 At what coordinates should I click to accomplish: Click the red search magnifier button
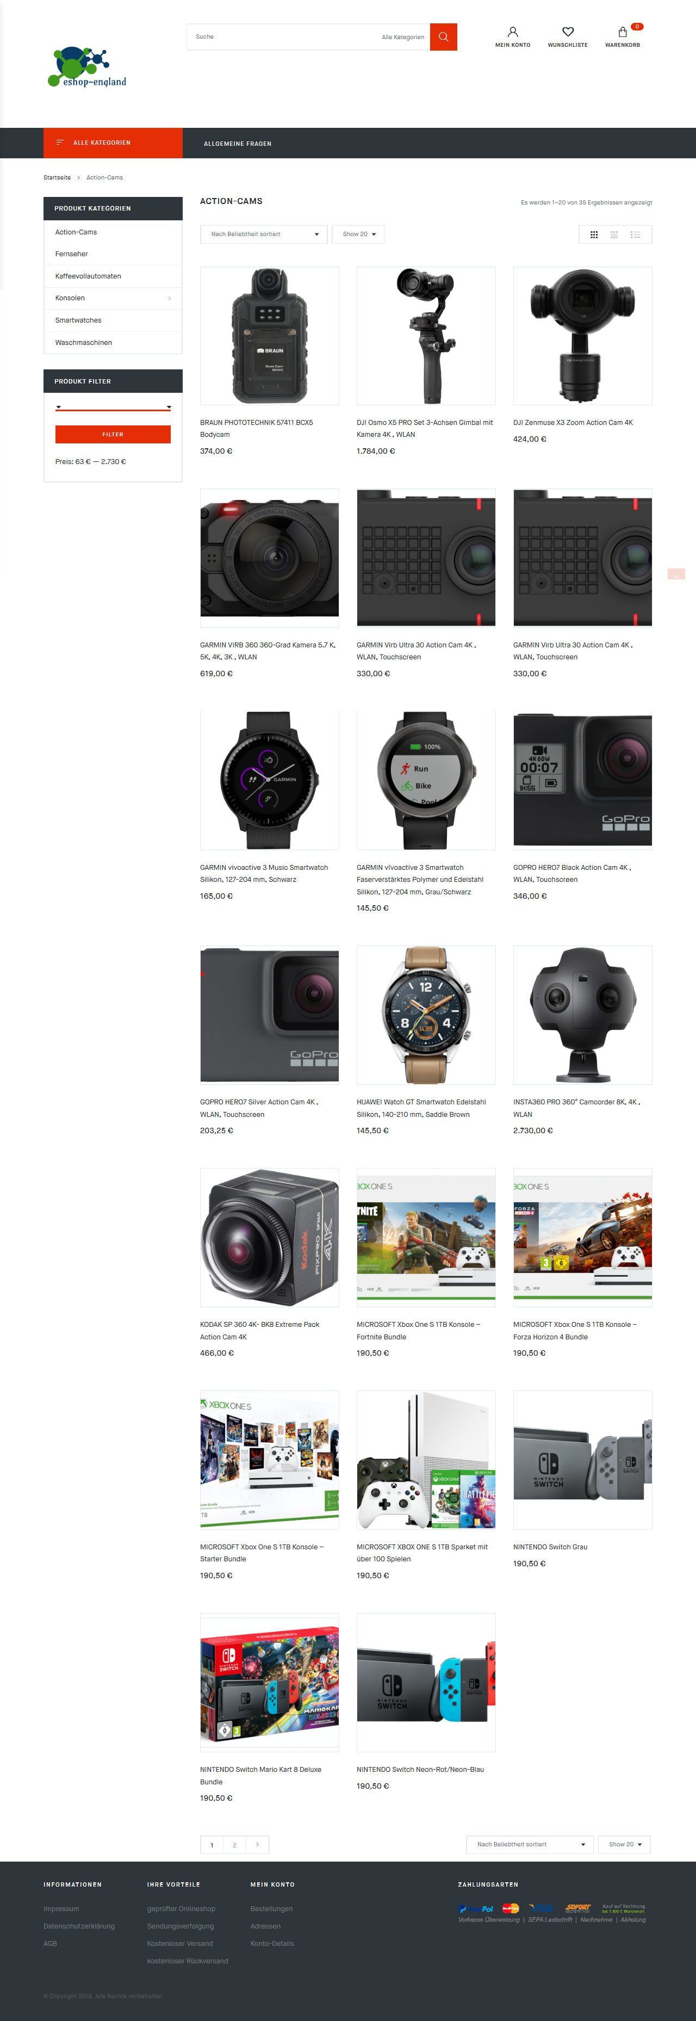coord(443,37)
